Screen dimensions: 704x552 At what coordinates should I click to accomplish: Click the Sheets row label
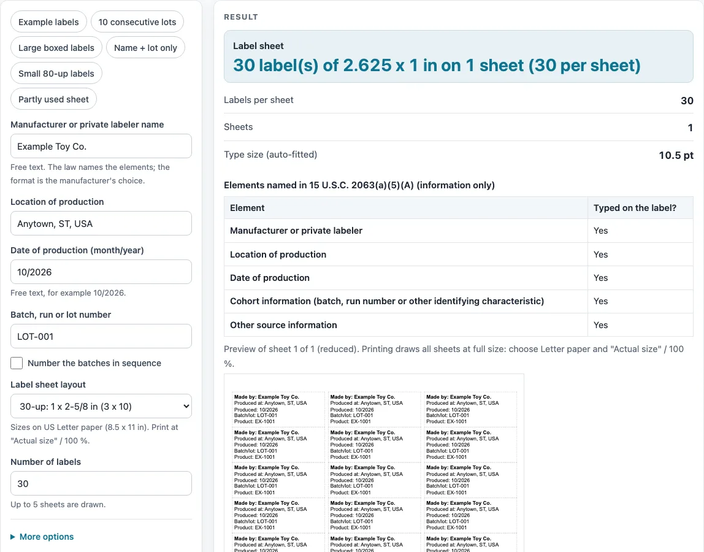(239, 127)
